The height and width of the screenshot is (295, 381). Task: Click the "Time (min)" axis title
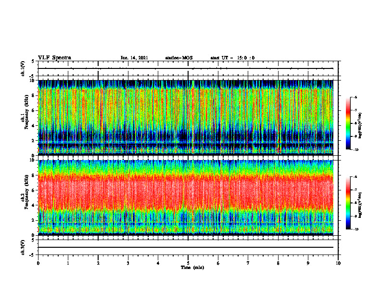coord(192,268)
